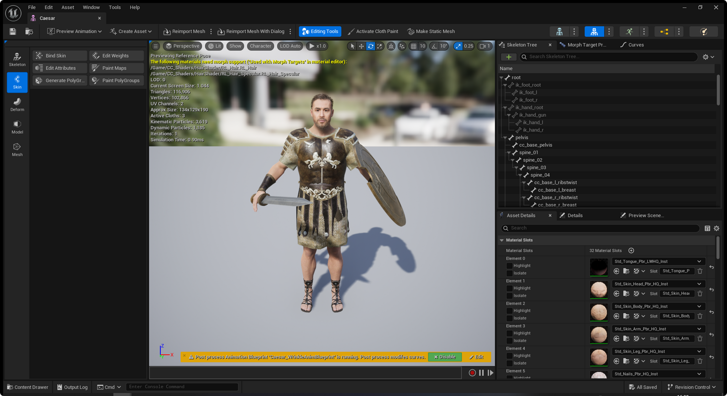The height and width of the screenshot is (396, 727).
Task: Pause the preview playback
Action: [x=481, y=373]
